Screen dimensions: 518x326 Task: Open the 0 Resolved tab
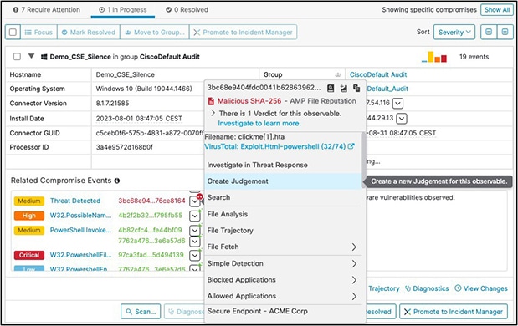click(x=187, y=9)
